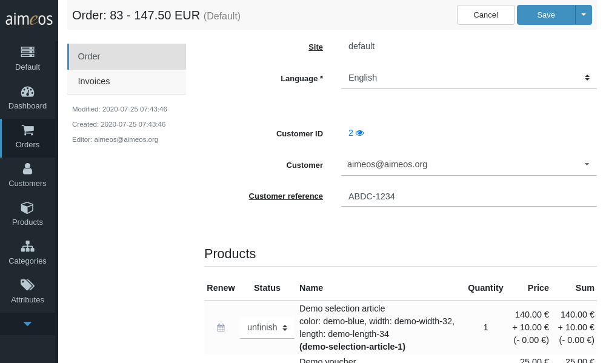View customer details via eye icon
The height and width of the screenshot is (363, 606).
(x=360, y=133)
